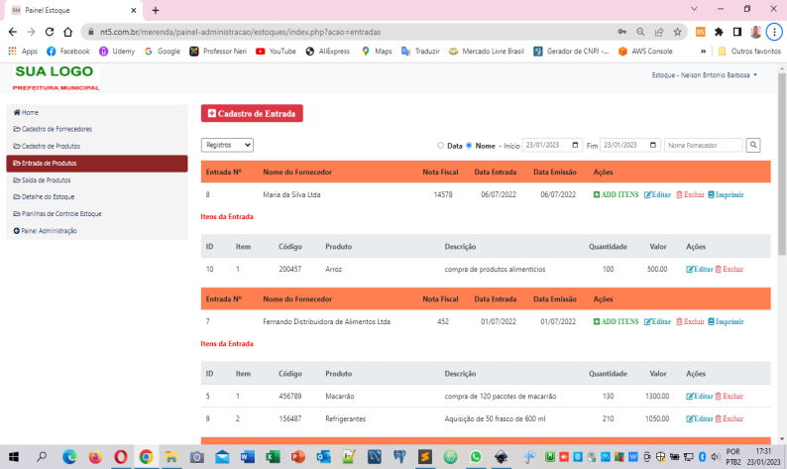Image resolution: width=787 pixels, height=469 pixels.
Task: Select the Nome radio button
Action: click(469, 145)
